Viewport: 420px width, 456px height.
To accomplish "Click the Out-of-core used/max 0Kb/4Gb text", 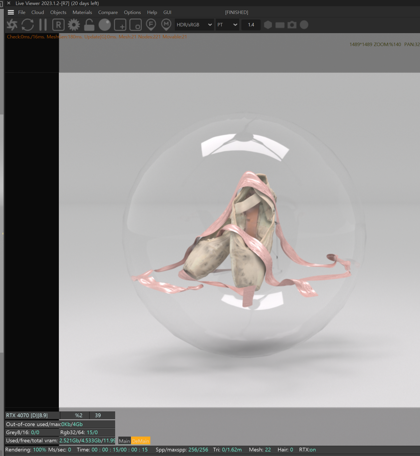I will click(44, 424).
